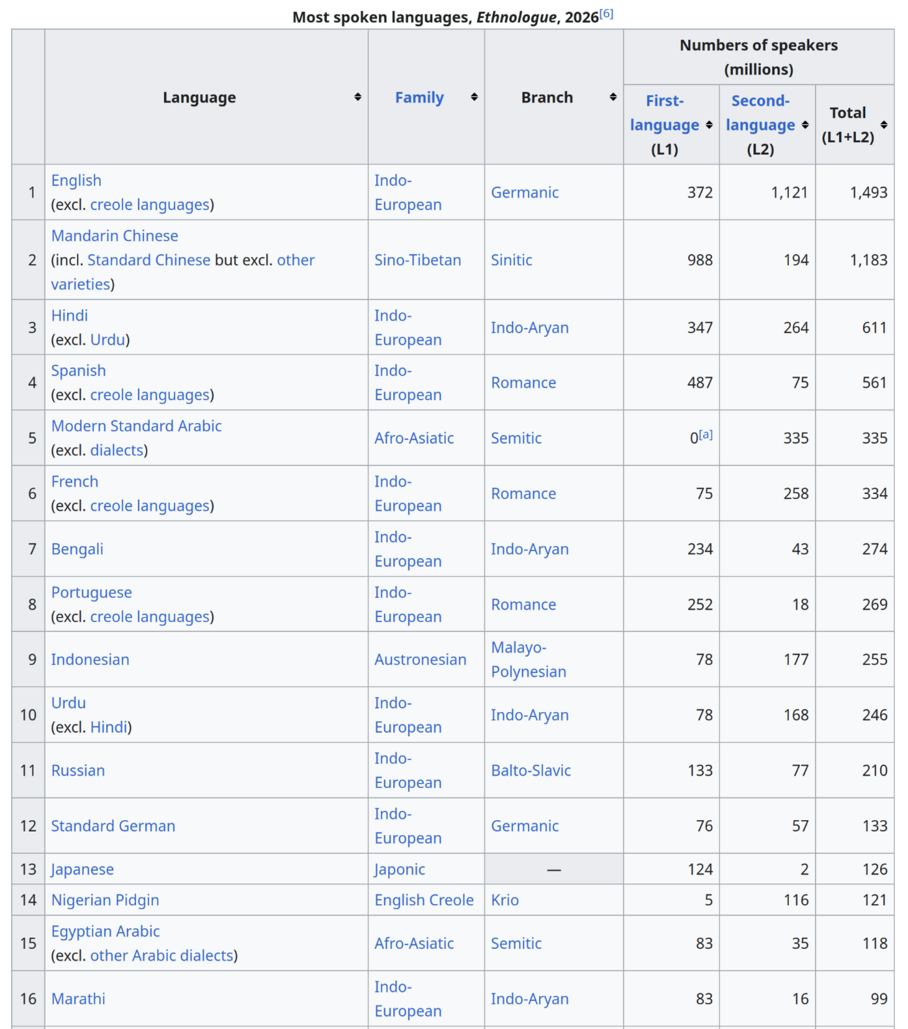Follow the Balto-Slavic branch link

pyautogui.click(x=531, y=771)
